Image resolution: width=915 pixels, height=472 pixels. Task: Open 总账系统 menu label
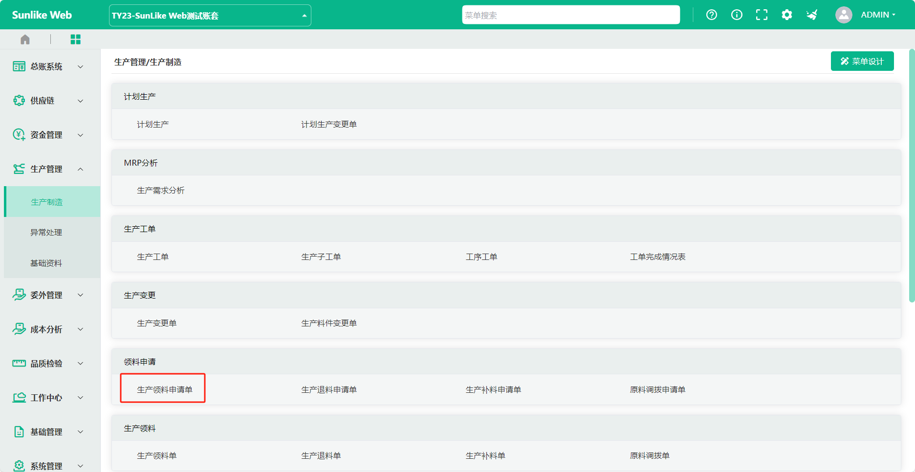pos(46,66)
